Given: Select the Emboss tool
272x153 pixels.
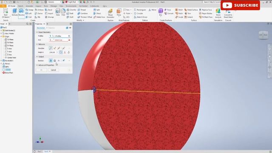Looking at the screenshot, I should click(x=39, y=10).
